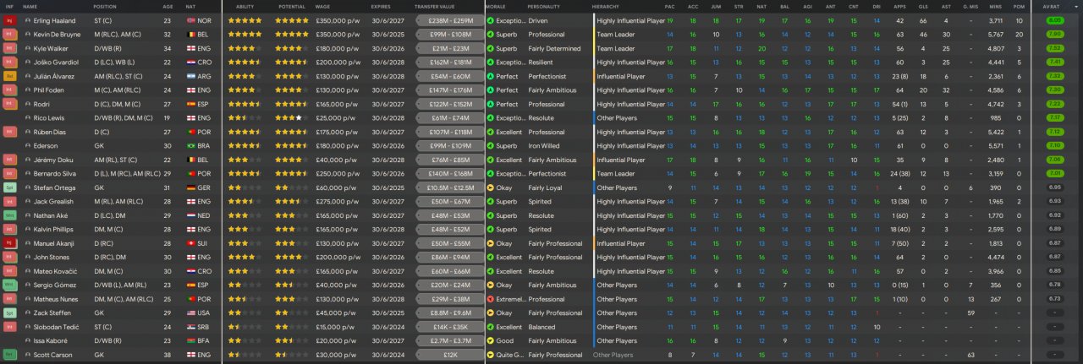Click Mateo Kovačić's DM, M (C) position

pos(108,271)
